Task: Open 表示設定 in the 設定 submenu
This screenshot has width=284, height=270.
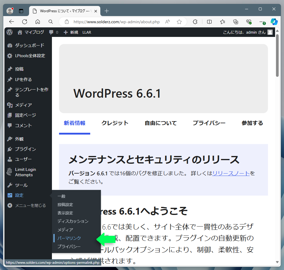Action: coord(65,213)
